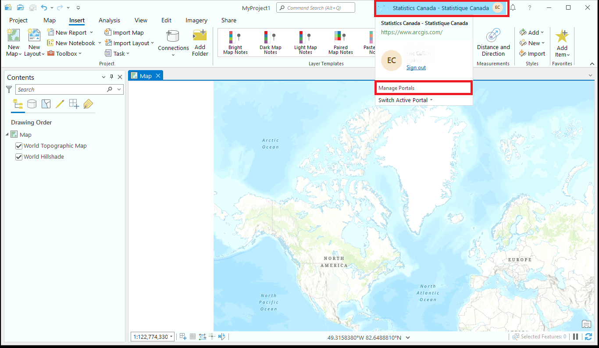Click the Open Project folder icon
Image resolution: width=599 pixels, height=348 pixels.
pos(20,7)
